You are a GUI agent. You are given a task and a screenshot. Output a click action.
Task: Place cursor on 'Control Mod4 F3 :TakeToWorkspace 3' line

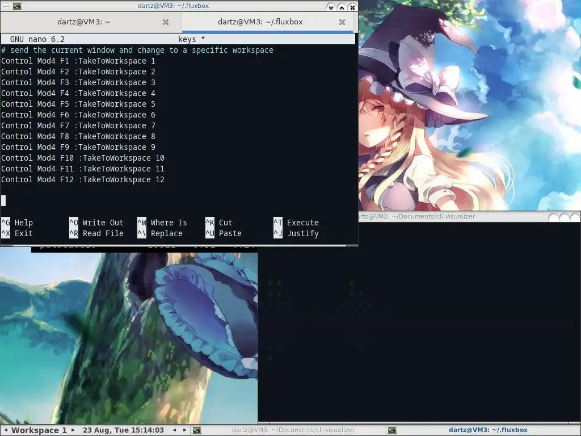tap(78, 82)
